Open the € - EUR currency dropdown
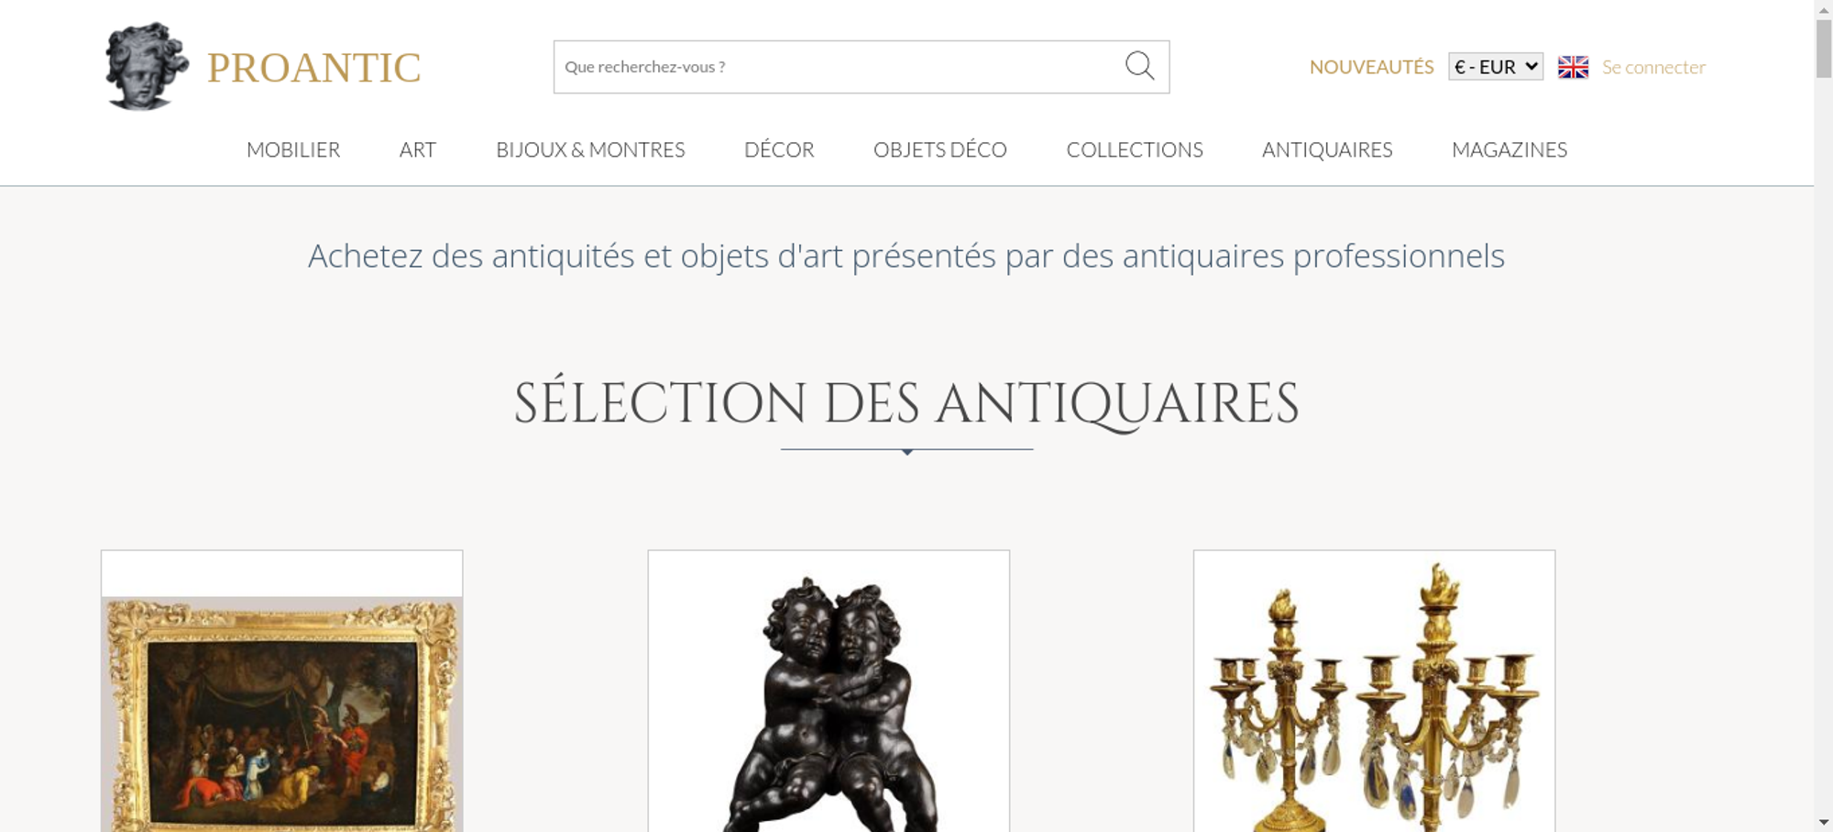 (x=1496, y=67)
